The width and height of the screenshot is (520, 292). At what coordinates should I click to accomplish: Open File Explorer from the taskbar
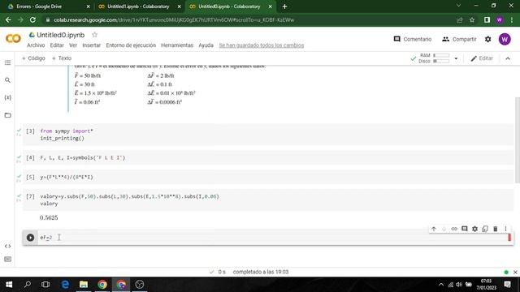[84, 285]
